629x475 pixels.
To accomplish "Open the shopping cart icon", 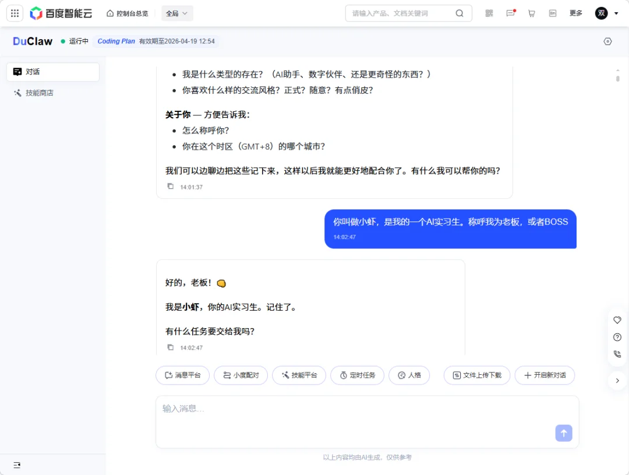I will (531, 13).
